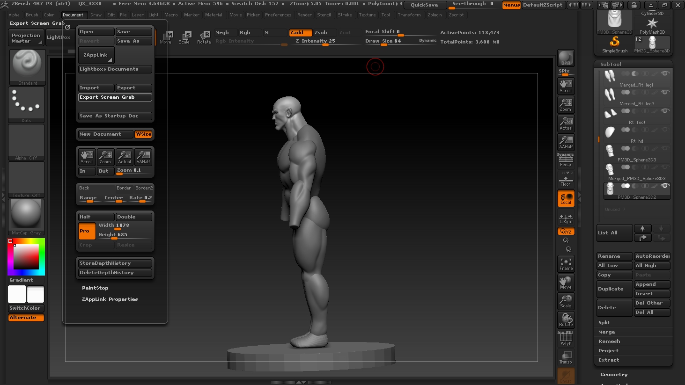Open the Preferences menu
The image size is (685, 385).
pyautogui.click(x=278, y=15)
